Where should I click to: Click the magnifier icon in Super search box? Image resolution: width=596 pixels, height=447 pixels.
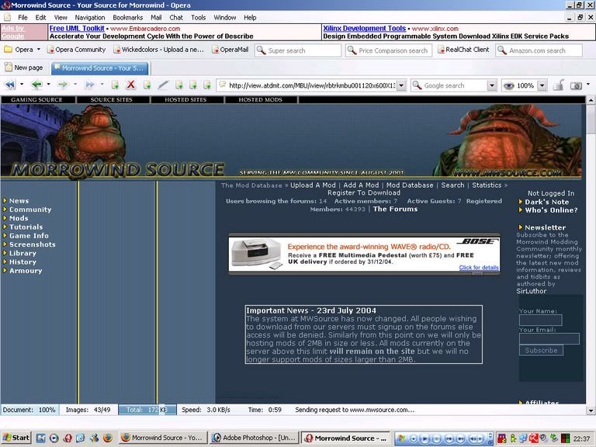pyautogui.click(x=261, y=50)
